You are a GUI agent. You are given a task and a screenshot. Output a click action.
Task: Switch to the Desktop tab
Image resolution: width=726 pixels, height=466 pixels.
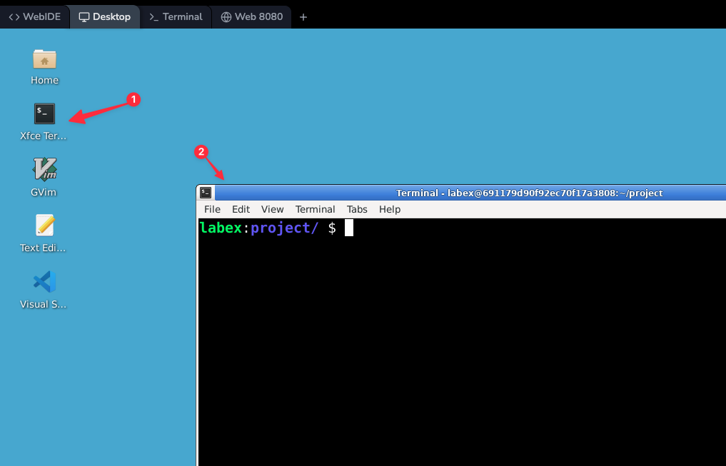104,16
